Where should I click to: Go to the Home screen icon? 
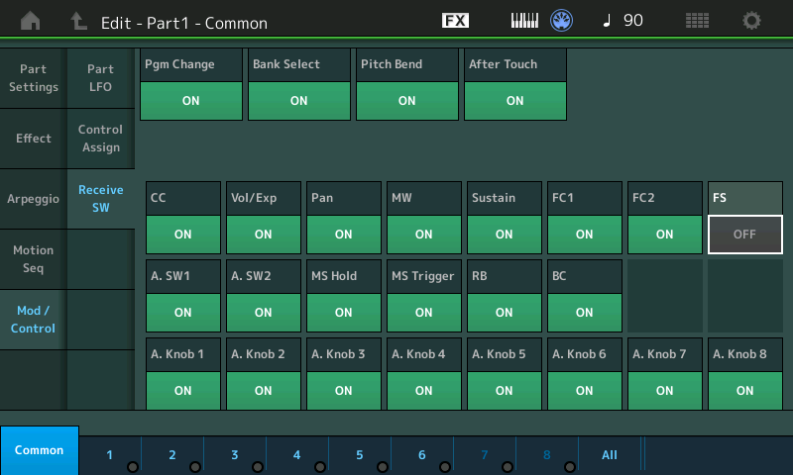tap(32, 21)
